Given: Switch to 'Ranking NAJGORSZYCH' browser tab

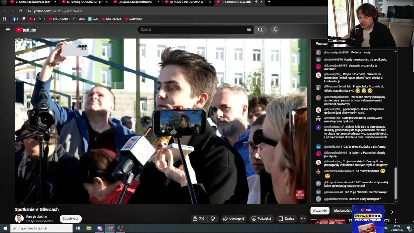Looking at the screenshot, I should click(x=85, y=2).
